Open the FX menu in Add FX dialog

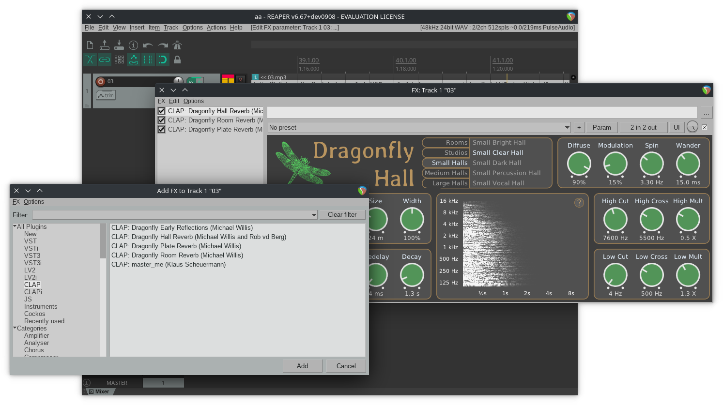click(16, 202)
